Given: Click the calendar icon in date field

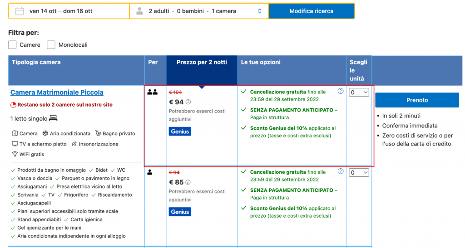Looking at the screenshot, I should (x=20, y=11).
